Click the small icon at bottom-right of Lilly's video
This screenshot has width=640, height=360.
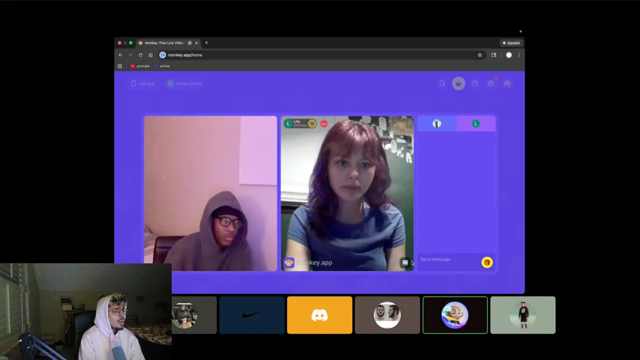tap(405, 262)
